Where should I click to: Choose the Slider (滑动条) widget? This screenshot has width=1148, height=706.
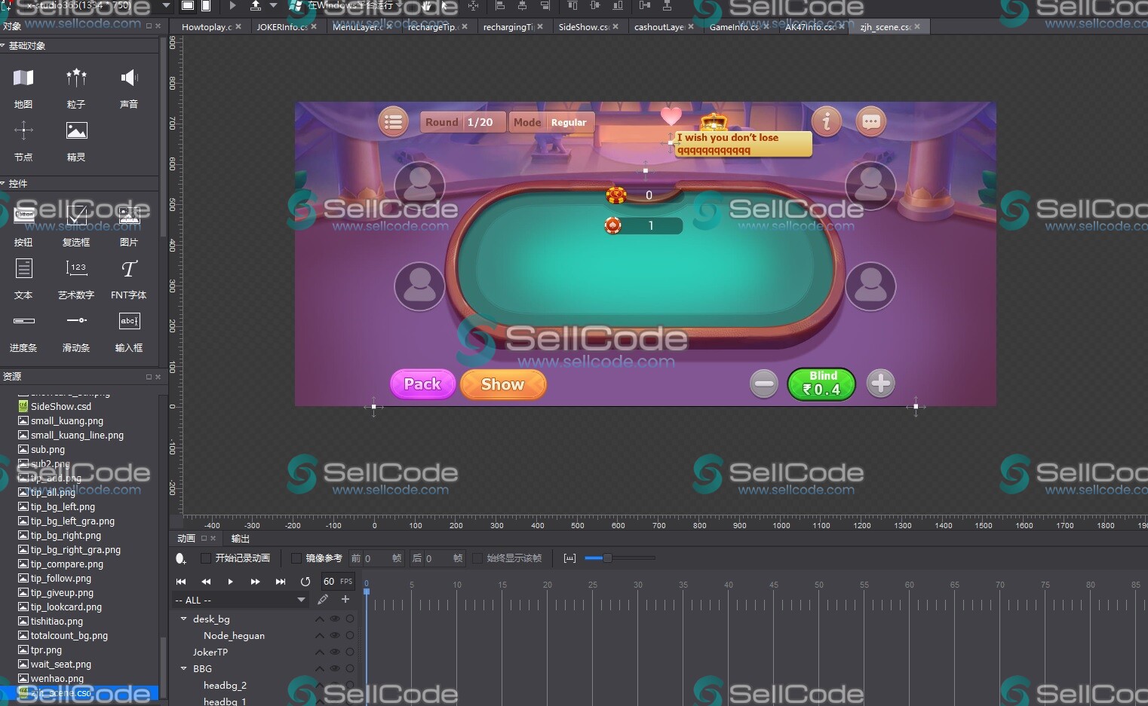click(76, 322)
